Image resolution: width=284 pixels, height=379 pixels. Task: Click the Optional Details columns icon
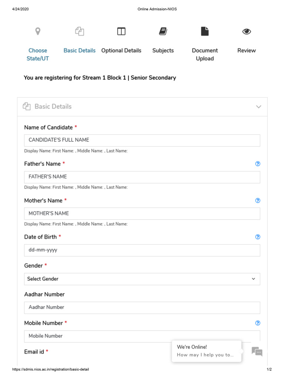[x=121, y=31]
